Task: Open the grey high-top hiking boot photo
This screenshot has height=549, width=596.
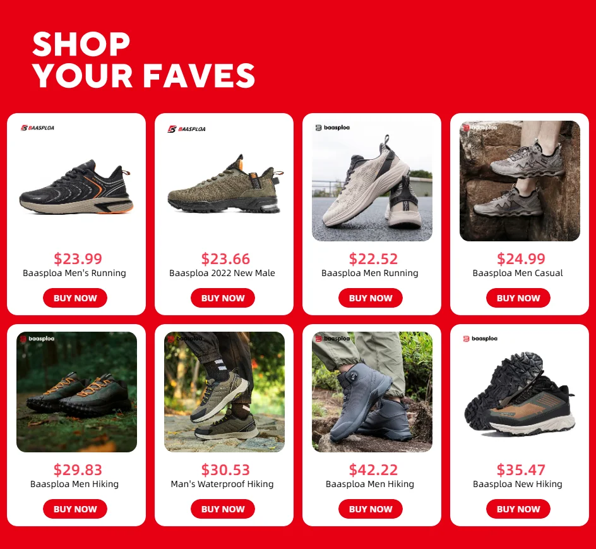Action: (x=372, y=392)
